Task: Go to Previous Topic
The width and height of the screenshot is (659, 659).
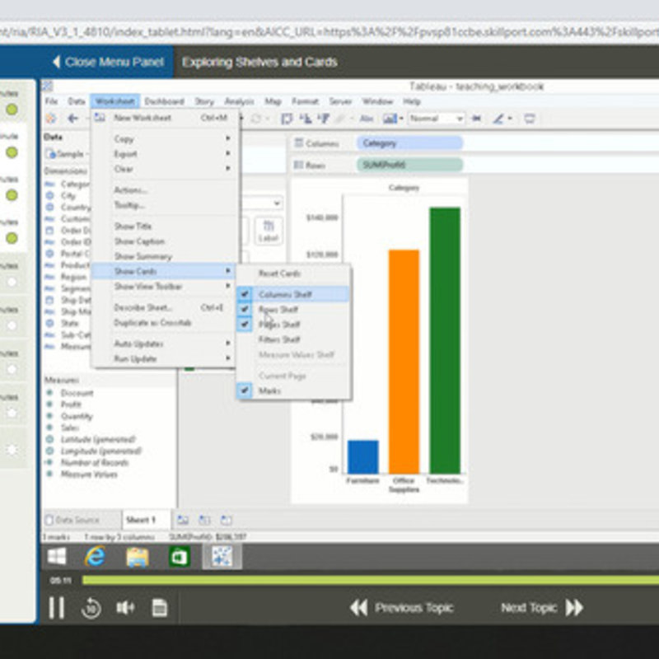Action: click(402, 608)
